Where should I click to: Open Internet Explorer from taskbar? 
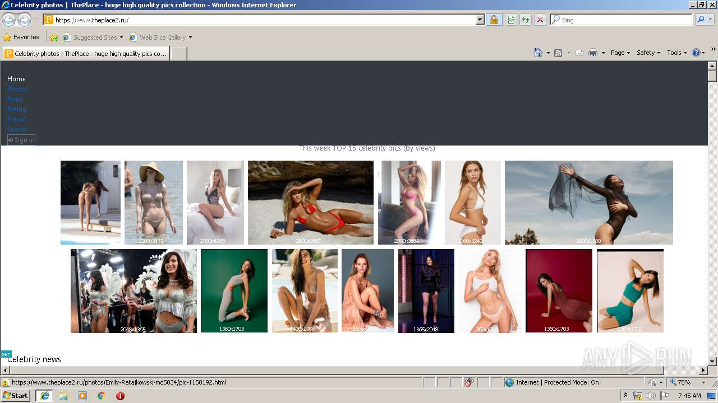(44, 396)
